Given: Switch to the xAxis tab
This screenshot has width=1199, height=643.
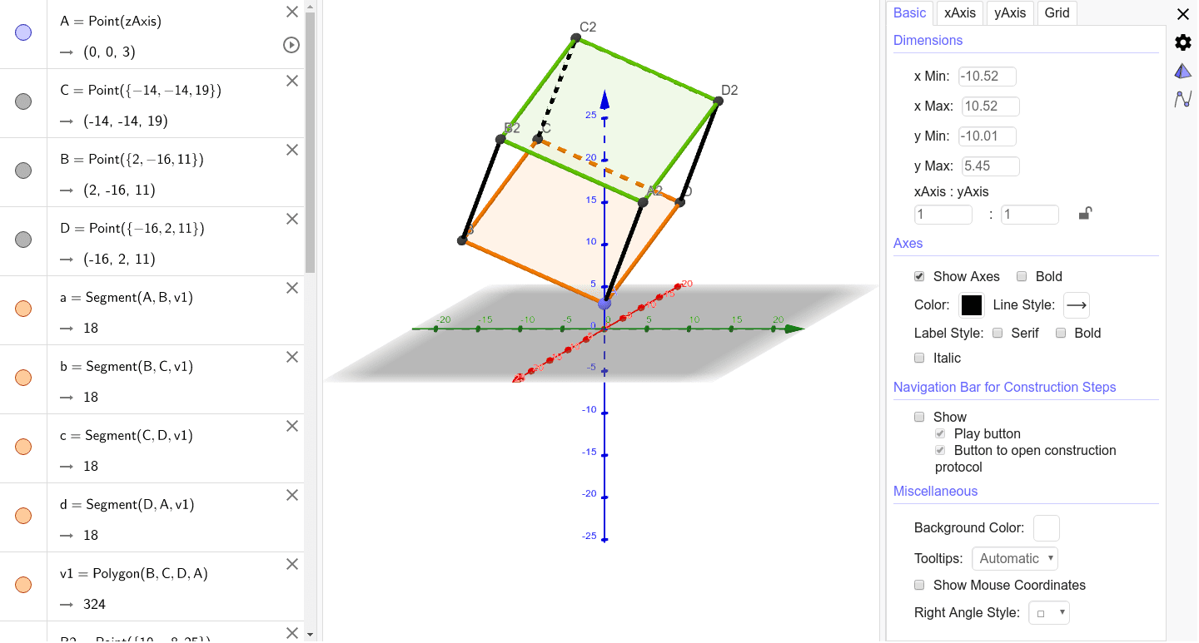Looking at the screenshot, I should tap(960, 12).
